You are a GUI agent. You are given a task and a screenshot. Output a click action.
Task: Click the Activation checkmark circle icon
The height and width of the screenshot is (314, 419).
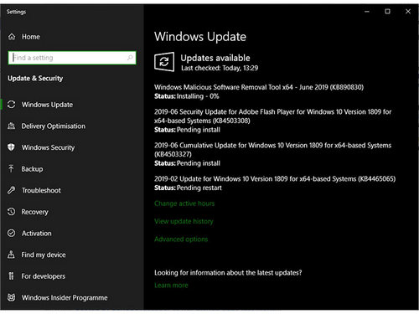click(12, 233)
